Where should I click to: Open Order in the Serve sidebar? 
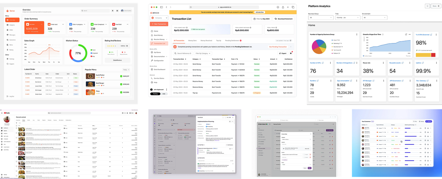(x=10, y=30)
